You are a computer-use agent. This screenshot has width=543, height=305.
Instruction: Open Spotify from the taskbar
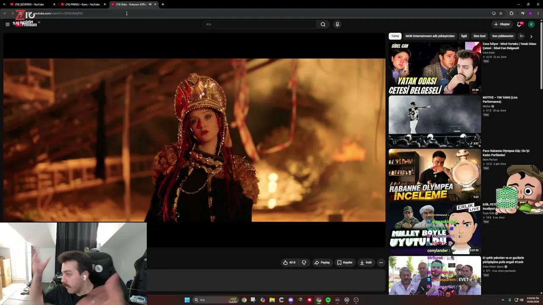tap(328, 300)
